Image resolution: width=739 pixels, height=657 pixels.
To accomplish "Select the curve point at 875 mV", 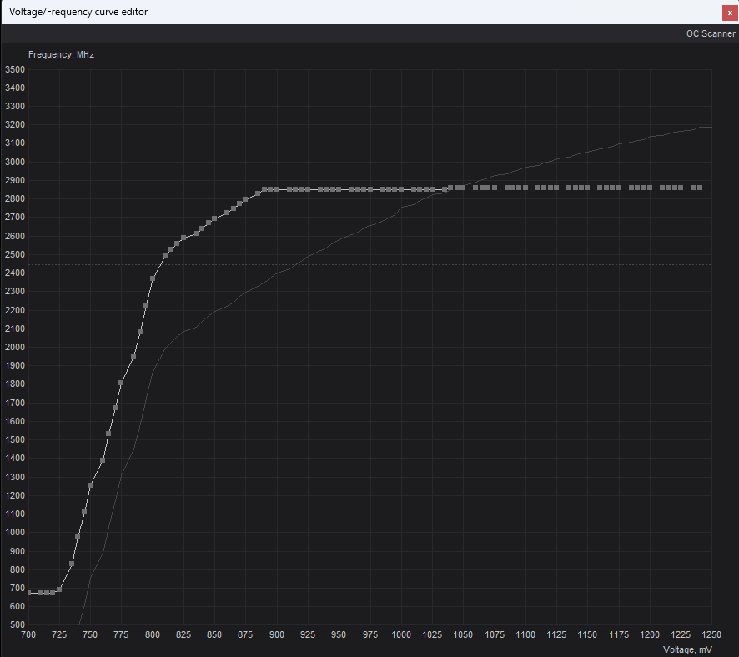I will click(245, 199).
